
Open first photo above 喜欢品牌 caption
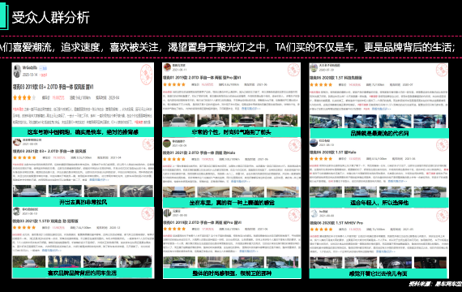point(29,262)
